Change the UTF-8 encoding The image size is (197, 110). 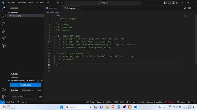click(x=109, y=102)
